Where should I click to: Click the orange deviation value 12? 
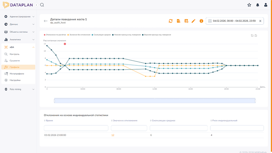(113, 135)
